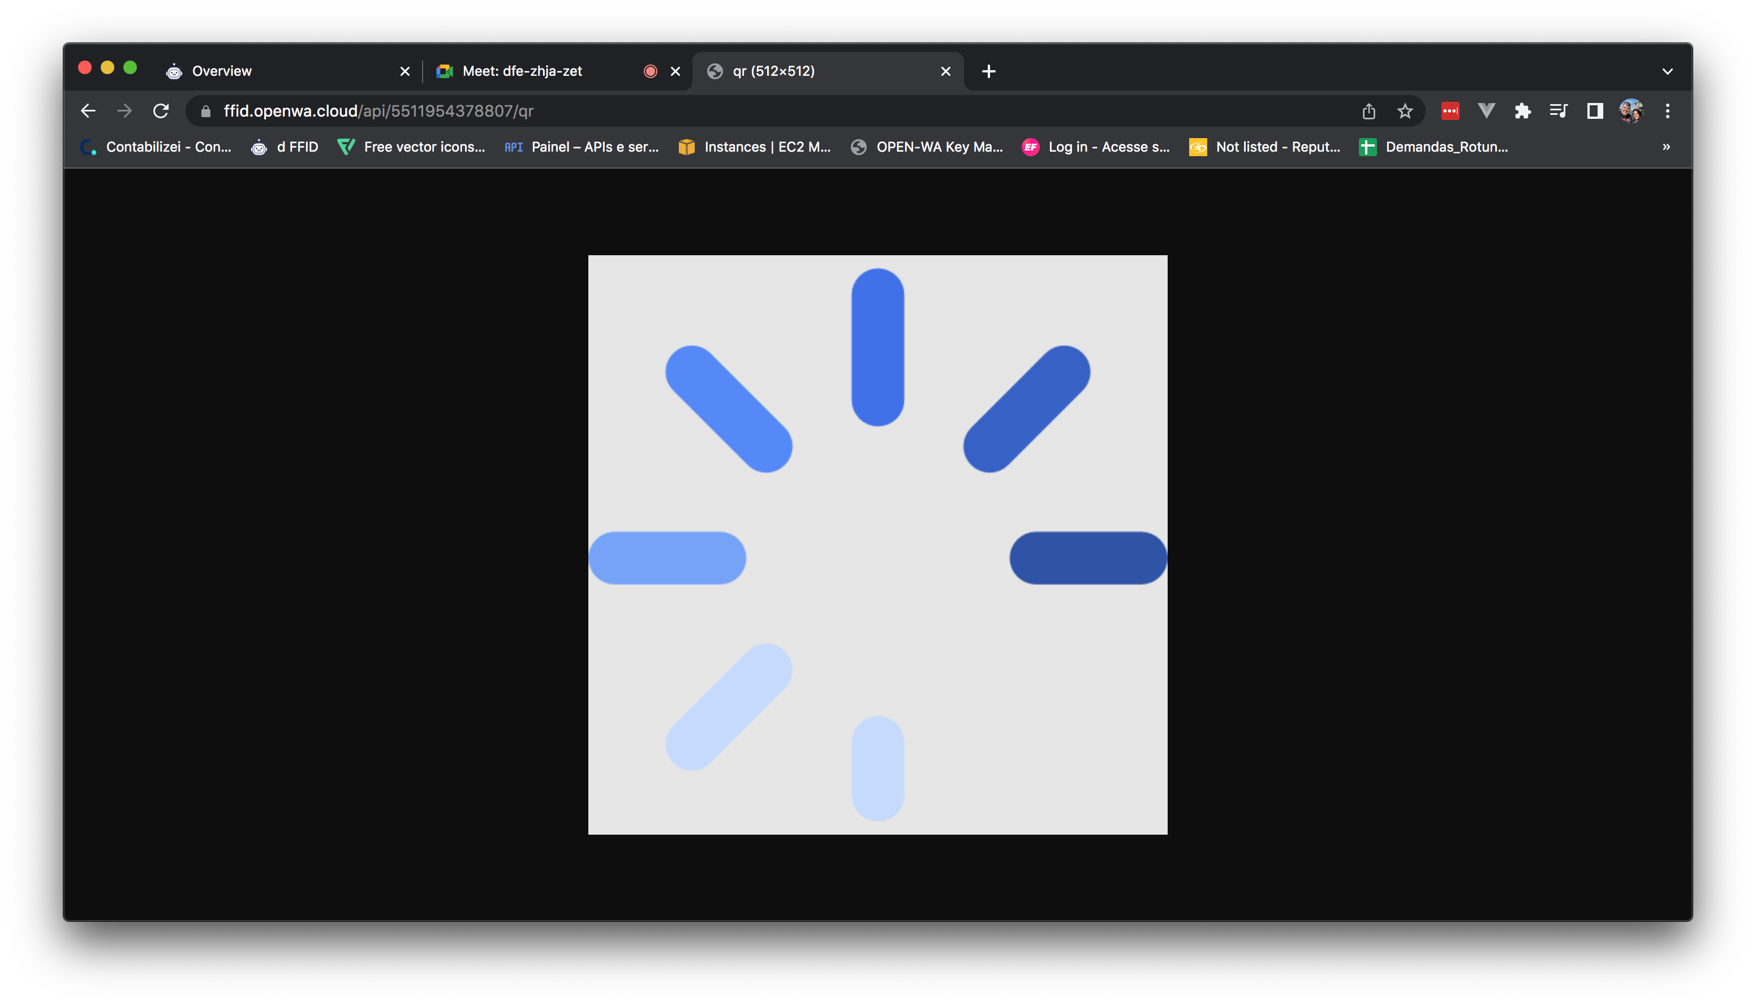This screenshot has height=1005, width=1756.
Task: Open the LastPass extension icon
Action: [1449, 110]
